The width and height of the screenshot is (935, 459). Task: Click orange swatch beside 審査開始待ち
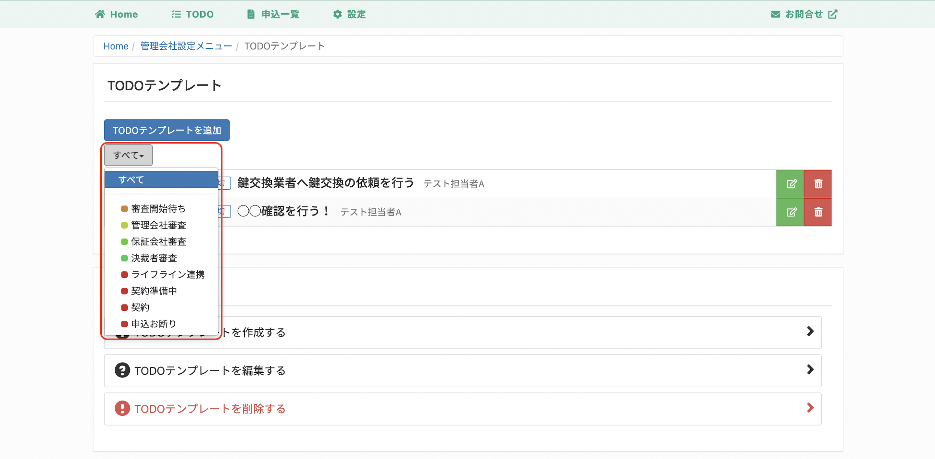(124, 209)
